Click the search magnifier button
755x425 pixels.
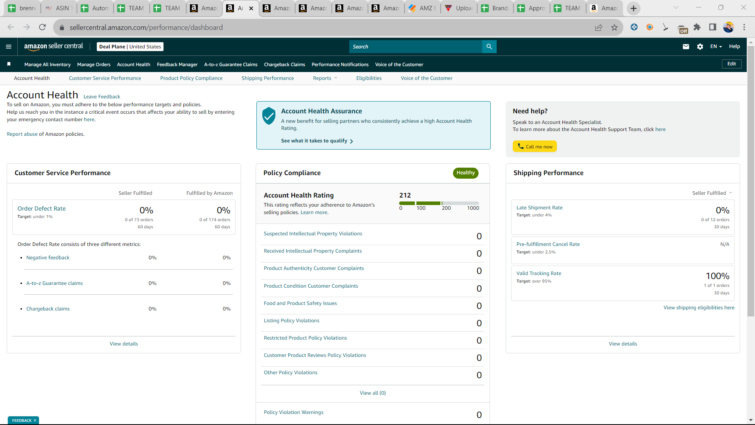489,46
